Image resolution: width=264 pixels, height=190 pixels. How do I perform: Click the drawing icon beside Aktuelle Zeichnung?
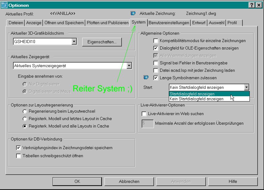pyautogui.click(x=133, y=13)
